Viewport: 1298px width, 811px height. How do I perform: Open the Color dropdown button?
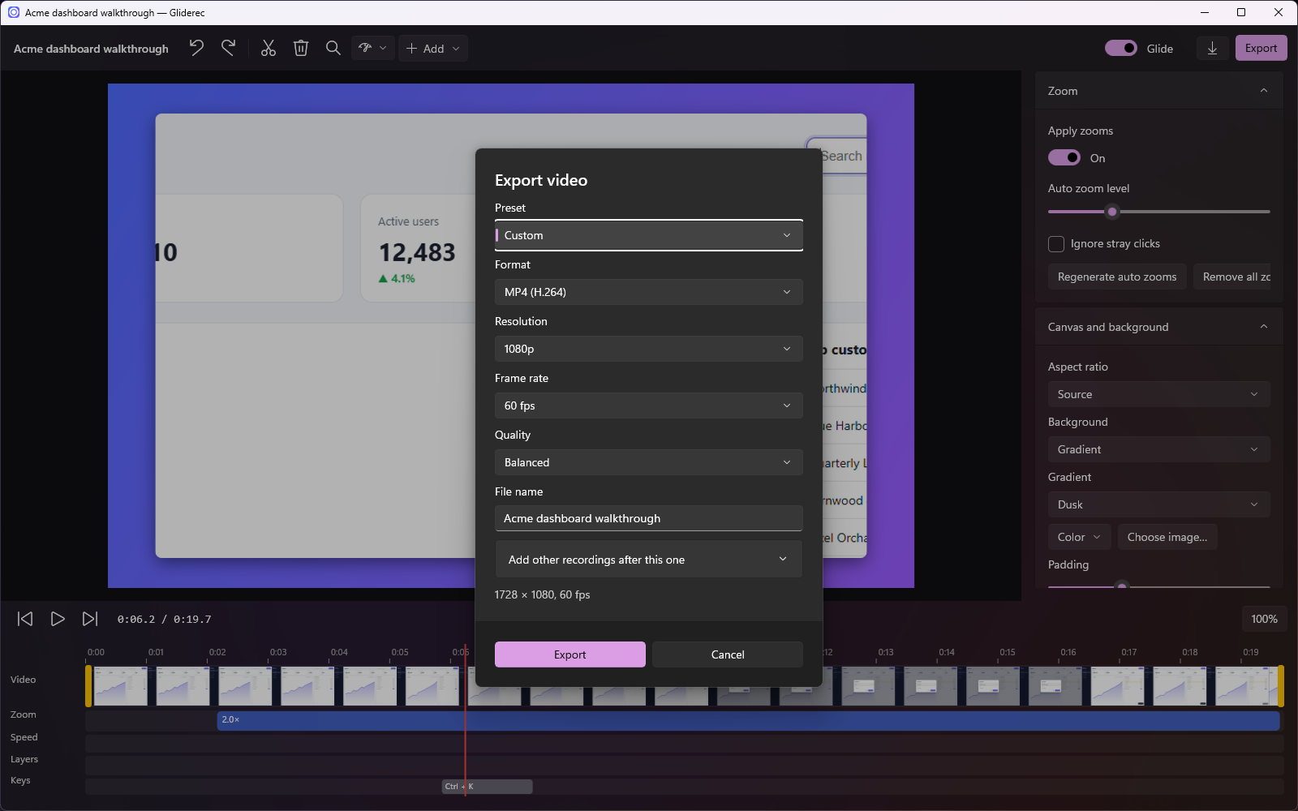pyautogui.click(x=1079, y=537)
